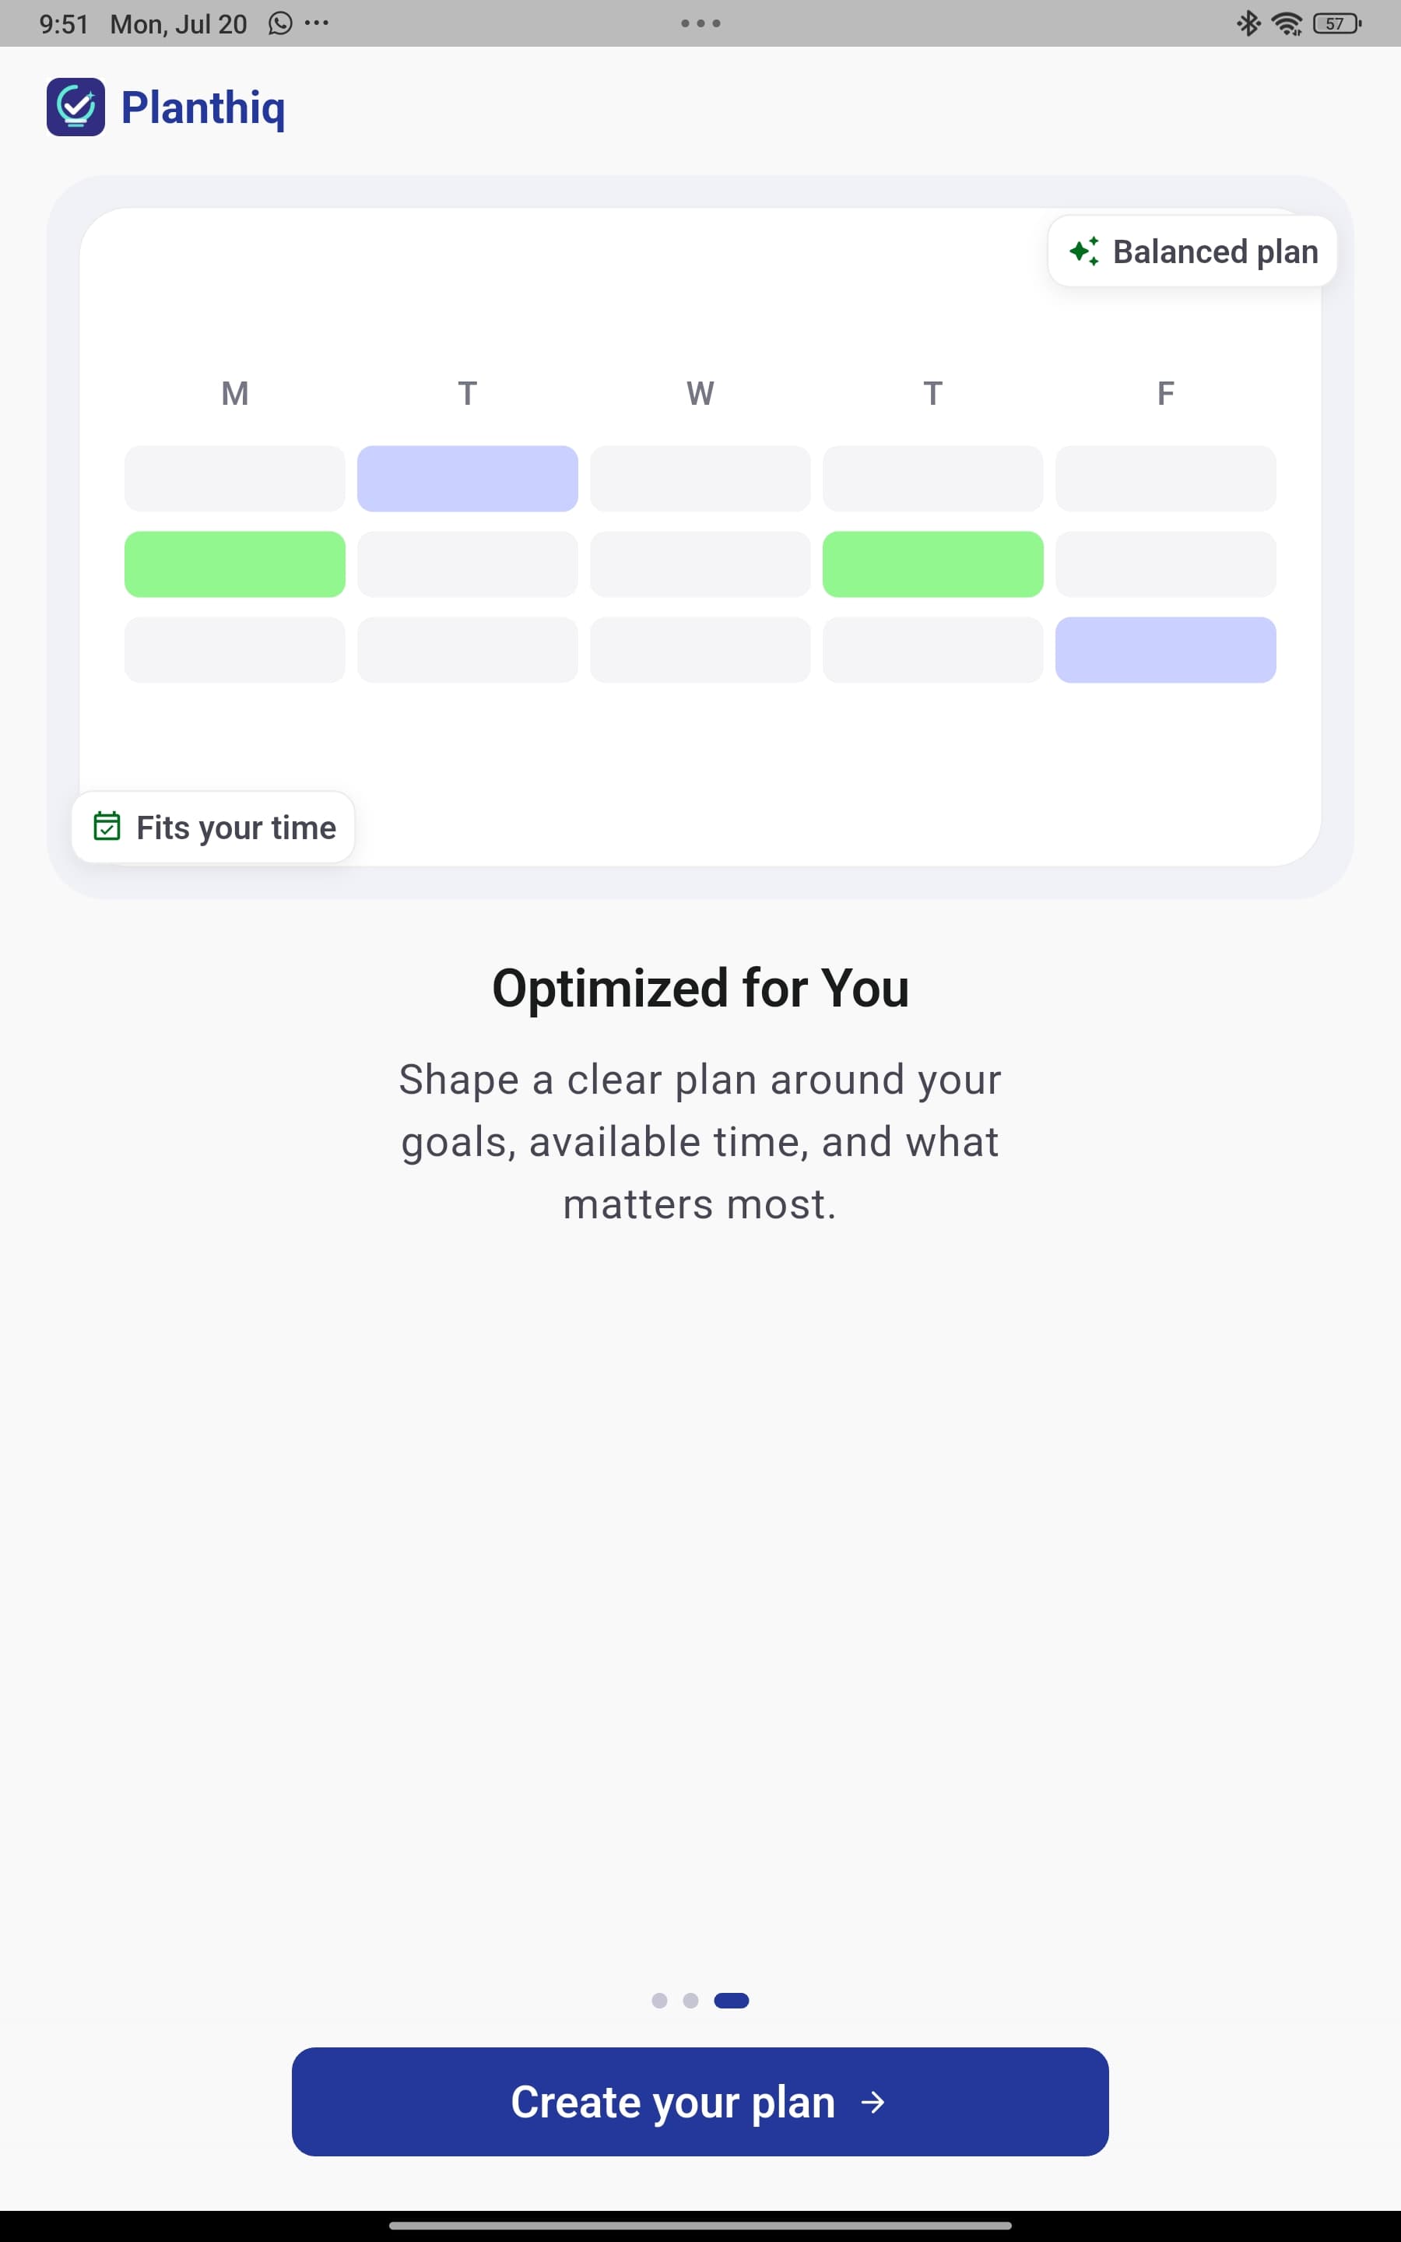Image resolution: width=1401 pixels, height=2242 pixels.
Task: Tap the Planthiq brand name text
Action: pyautogui.click(x=203, y=107)
